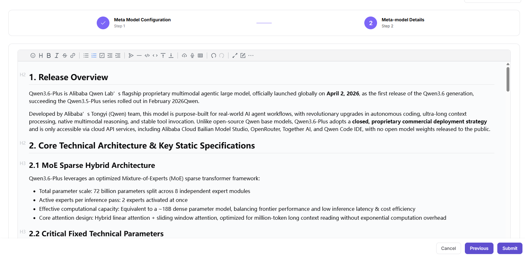Image resolution: width=525 pixels, height=255 pixels.
Task: Outdent the current list item
Action: point(110,56)
